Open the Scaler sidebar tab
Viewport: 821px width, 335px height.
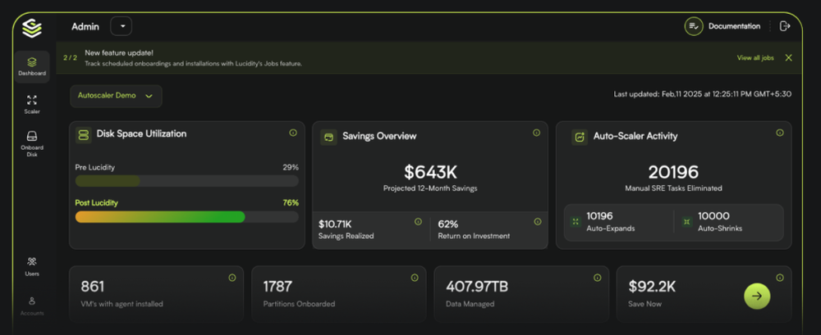point(32,104)
